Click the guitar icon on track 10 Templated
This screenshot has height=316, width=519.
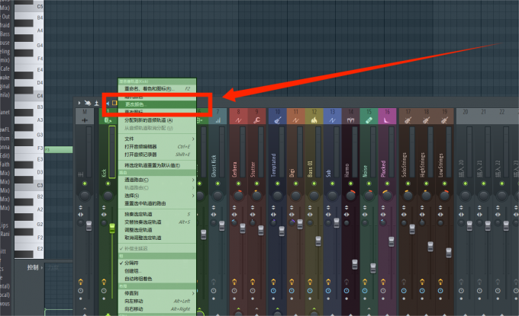click(x=278, y=120)
